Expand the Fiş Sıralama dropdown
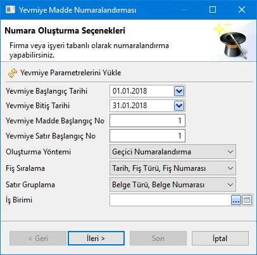 173,168
